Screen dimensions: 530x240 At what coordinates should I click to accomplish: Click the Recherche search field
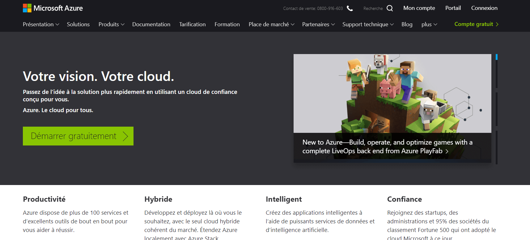click(x=373, y=8)
